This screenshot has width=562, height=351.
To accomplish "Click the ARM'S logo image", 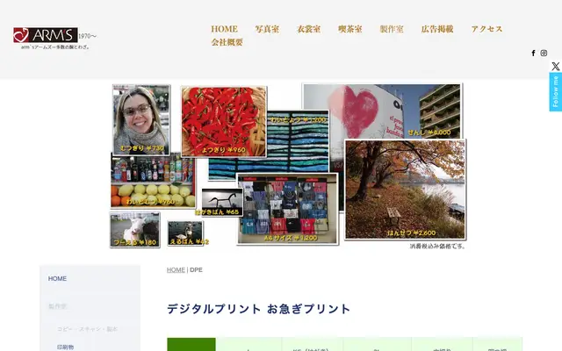I will tap(45, 35).
